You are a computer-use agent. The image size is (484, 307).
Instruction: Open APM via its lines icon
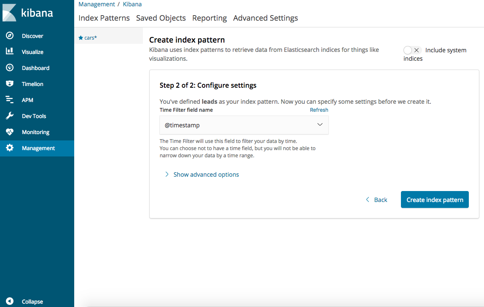pos(10,100)
